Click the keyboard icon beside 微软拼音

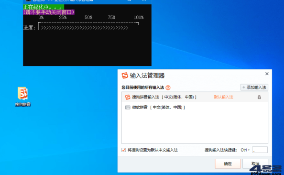point(128,108)
